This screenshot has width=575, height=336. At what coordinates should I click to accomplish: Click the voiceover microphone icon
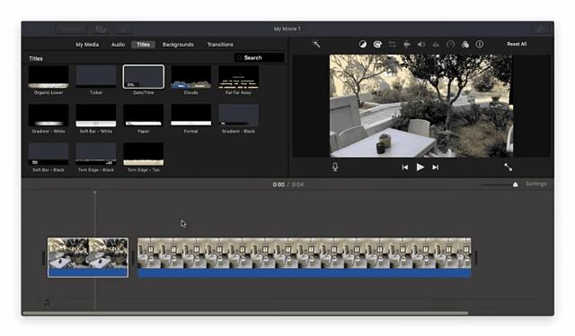335,167
